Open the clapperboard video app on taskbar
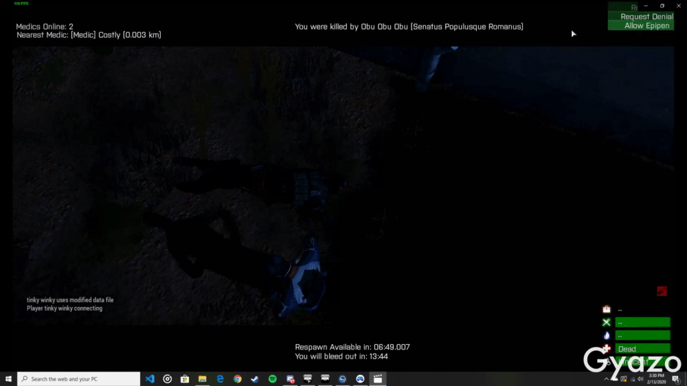Image resolution: width=687 pixels, height=386 pixels. pos(378,379)
